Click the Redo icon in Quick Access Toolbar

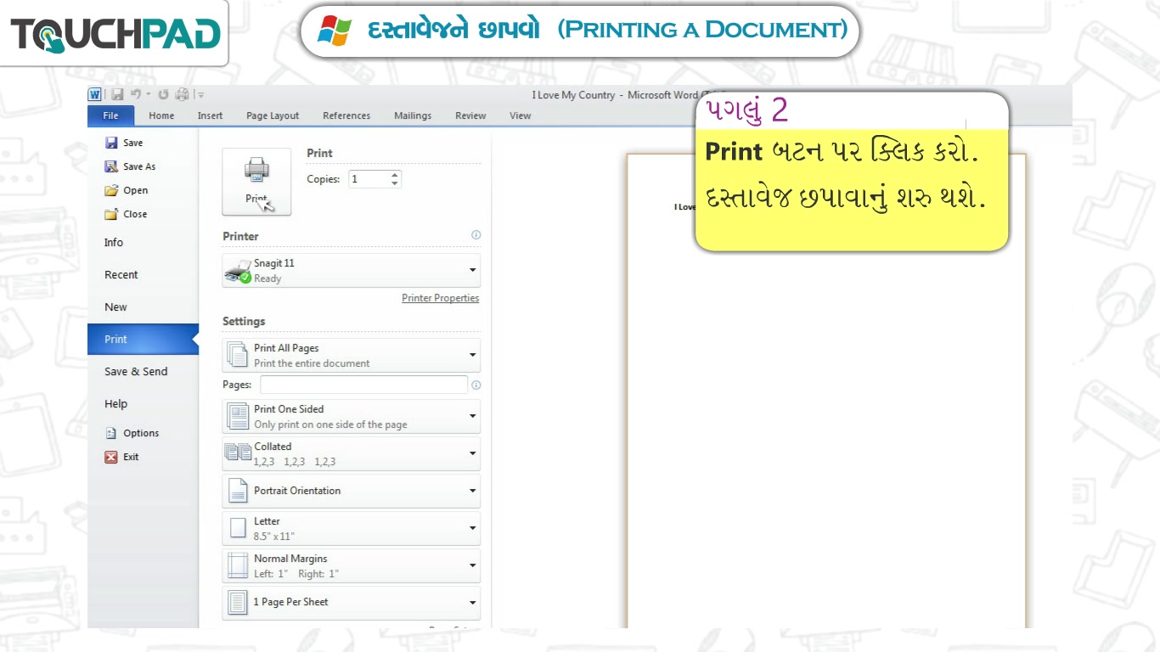tap(163, 94)
